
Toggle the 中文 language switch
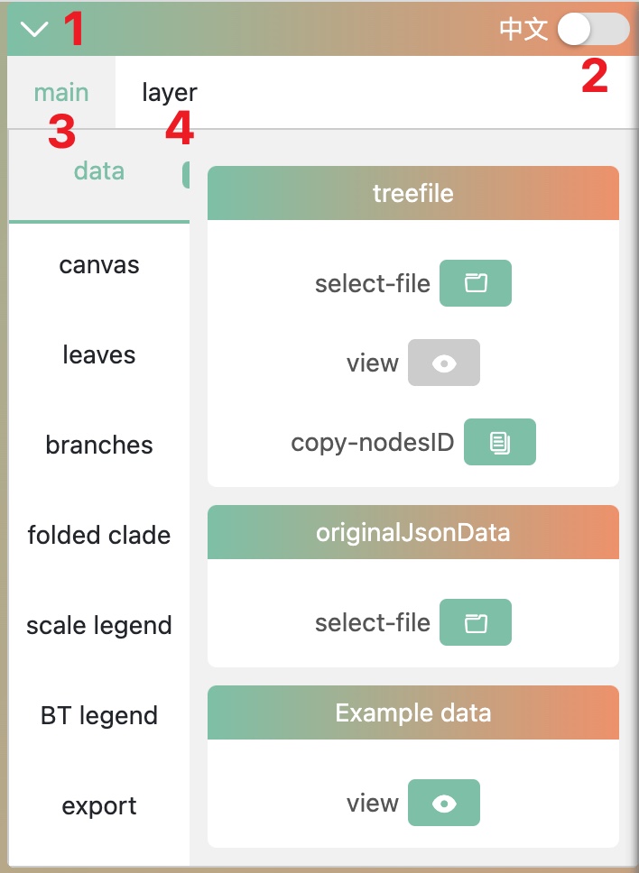point(592,30)
